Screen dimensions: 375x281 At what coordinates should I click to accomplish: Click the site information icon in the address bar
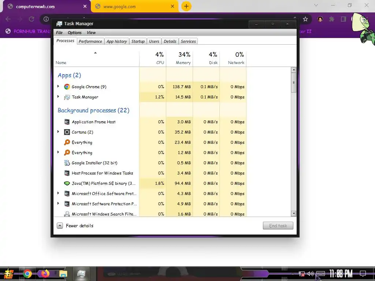coord(46,19)
